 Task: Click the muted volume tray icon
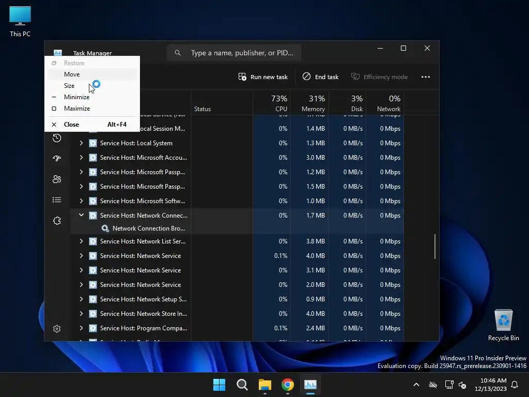pos(462,385)
